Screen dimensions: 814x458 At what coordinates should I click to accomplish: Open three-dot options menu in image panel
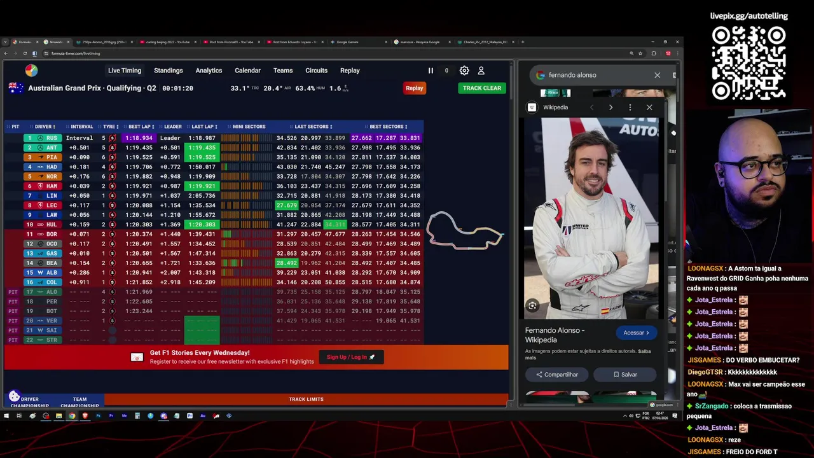630,108
